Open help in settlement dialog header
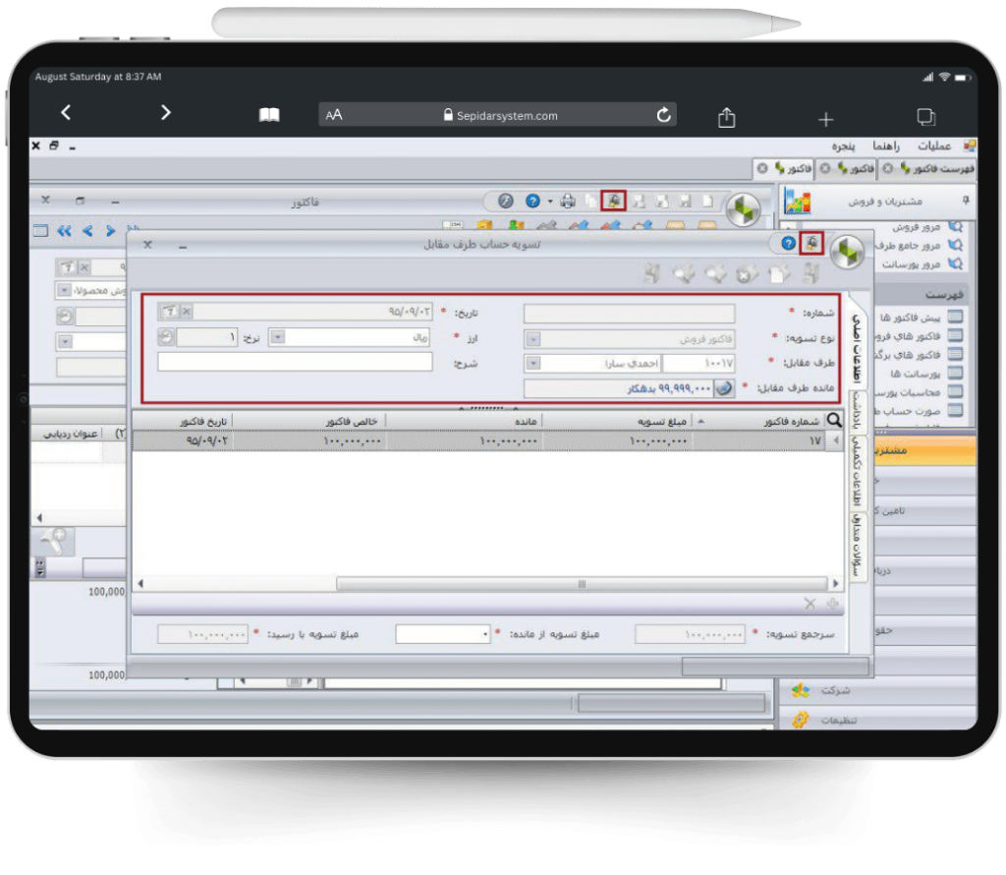The image size is (1006, 875). (x=788, y=243)
